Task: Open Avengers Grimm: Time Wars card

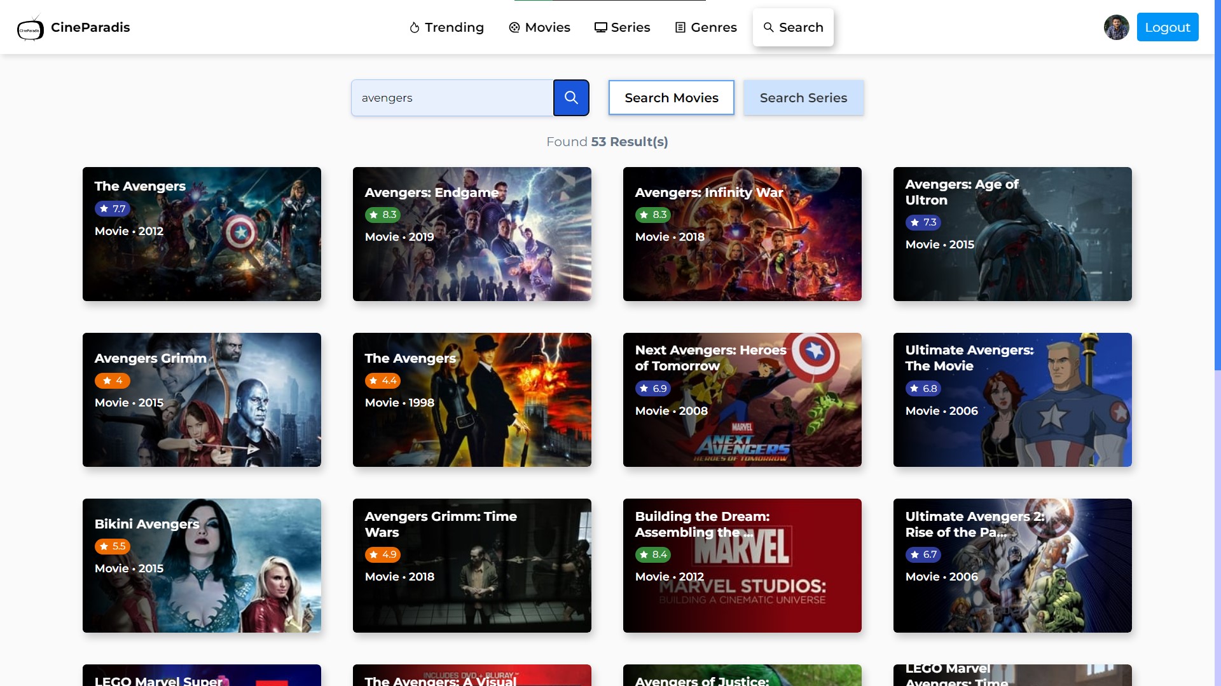Action: [472, 566]
